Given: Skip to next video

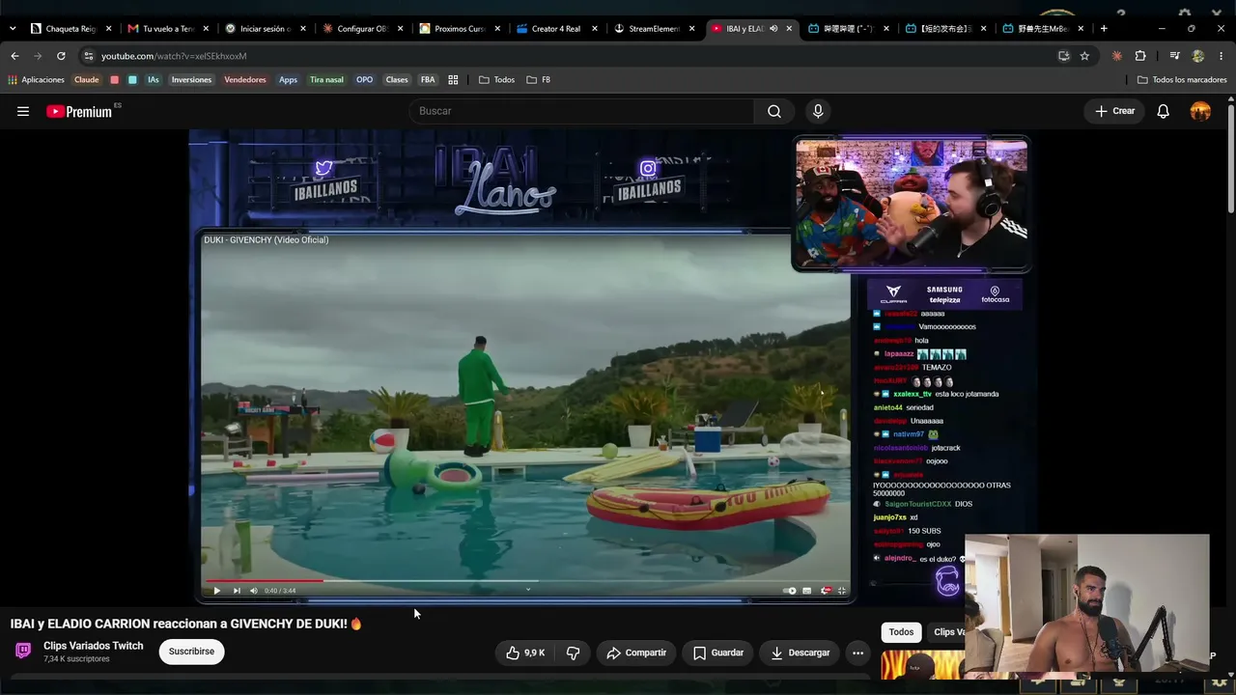Looking at the screenshot, I should click(x=236, y=591).
